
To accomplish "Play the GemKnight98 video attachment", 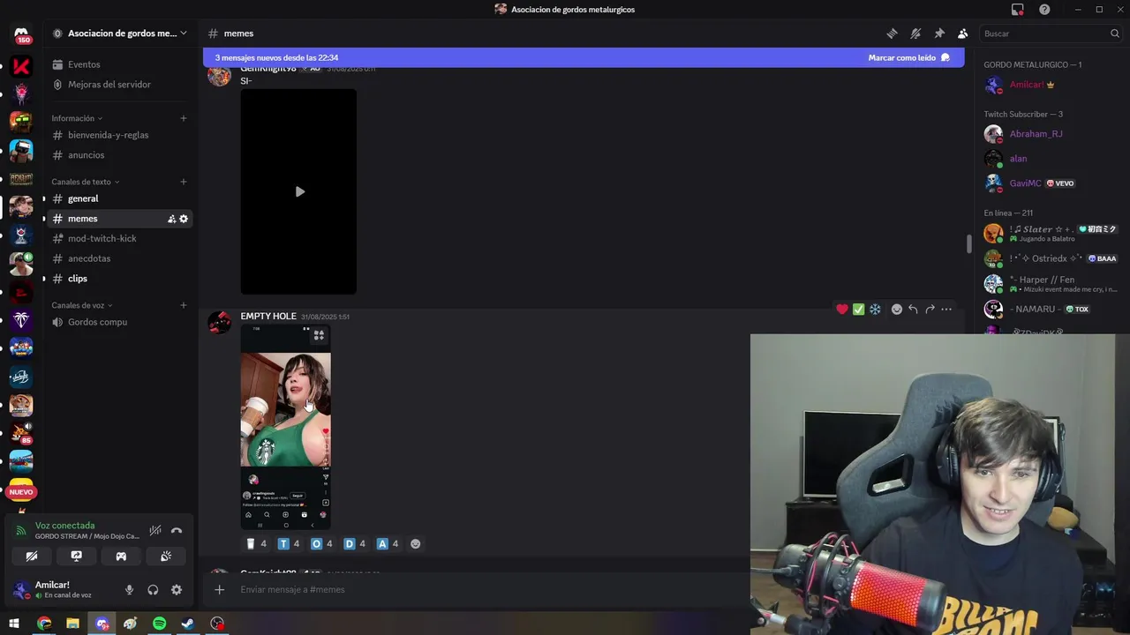I will click(299, 191).
